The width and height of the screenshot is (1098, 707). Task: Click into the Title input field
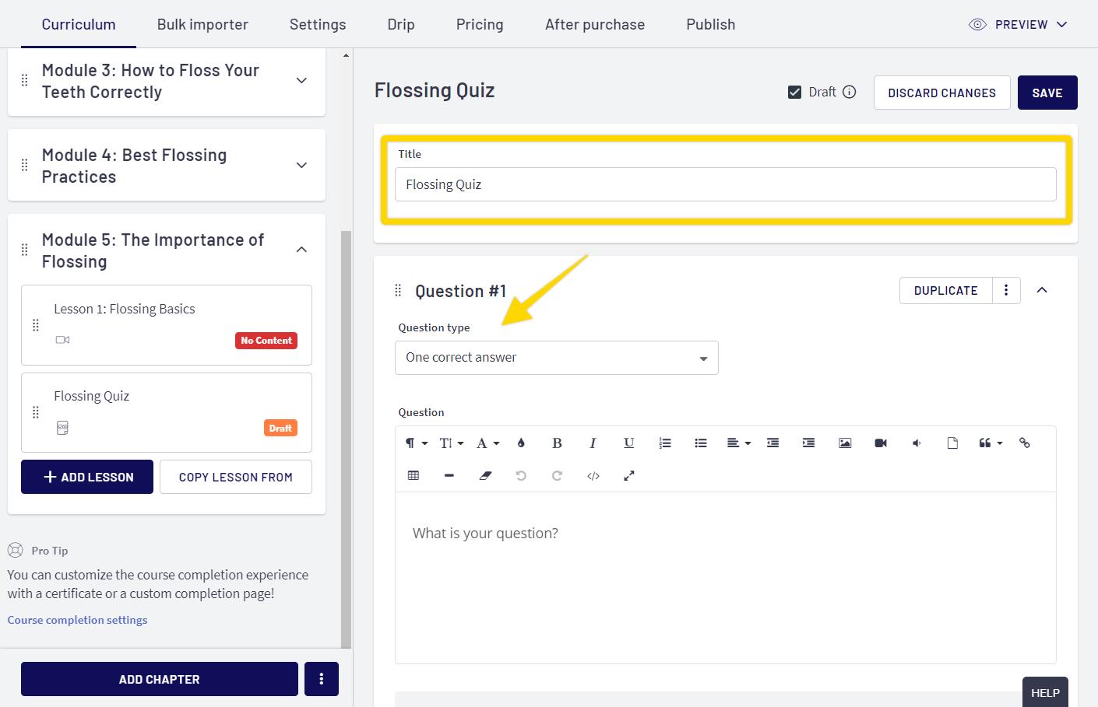coord(726,184)
